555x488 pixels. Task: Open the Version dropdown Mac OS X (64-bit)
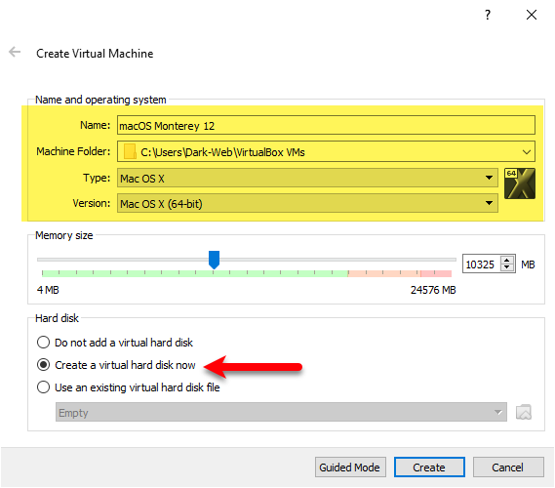click(307, 203)
